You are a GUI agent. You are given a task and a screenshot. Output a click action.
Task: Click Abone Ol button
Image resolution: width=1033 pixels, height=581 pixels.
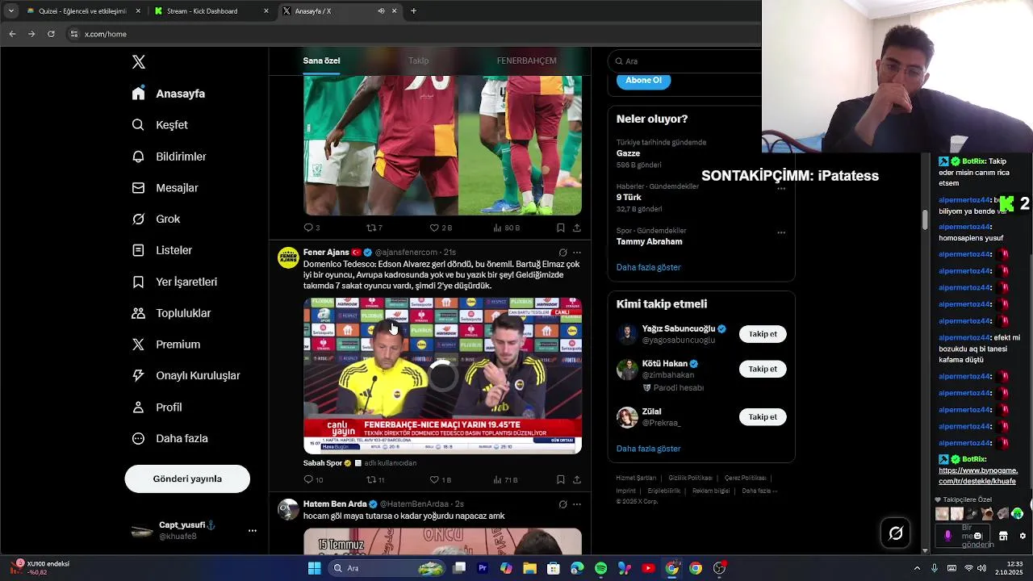pos(643,80)
